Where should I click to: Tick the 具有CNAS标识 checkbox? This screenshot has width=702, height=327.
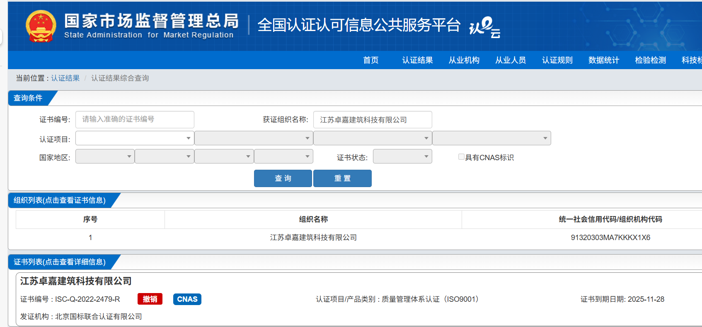pyautogui.click(x=461, y=157)
